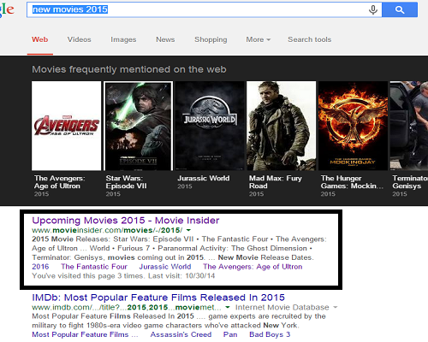Viewport: 428px width, 342px height.
Task: Open the 'Bad Boys 3' sitelink
Action: 270,334
